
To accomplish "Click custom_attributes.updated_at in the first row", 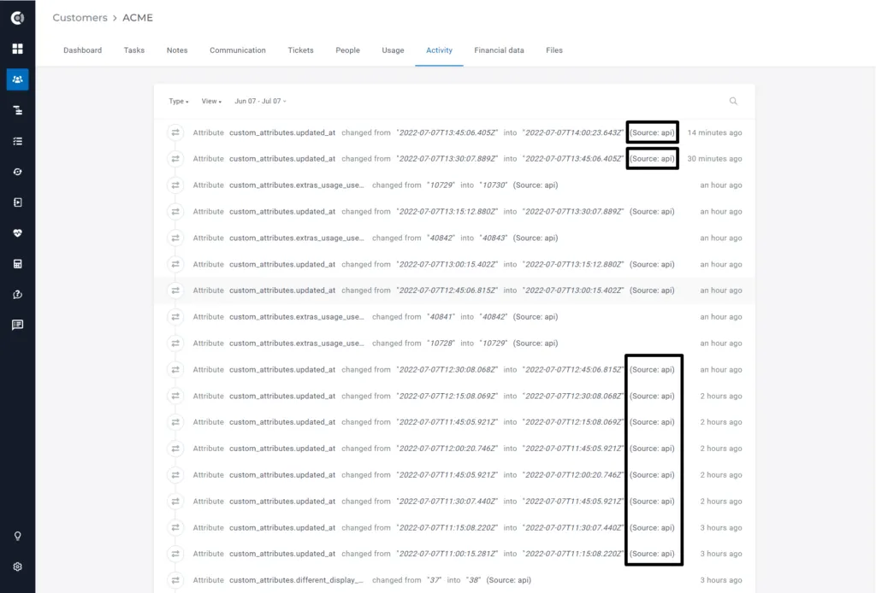I will (x=282, y=132).
